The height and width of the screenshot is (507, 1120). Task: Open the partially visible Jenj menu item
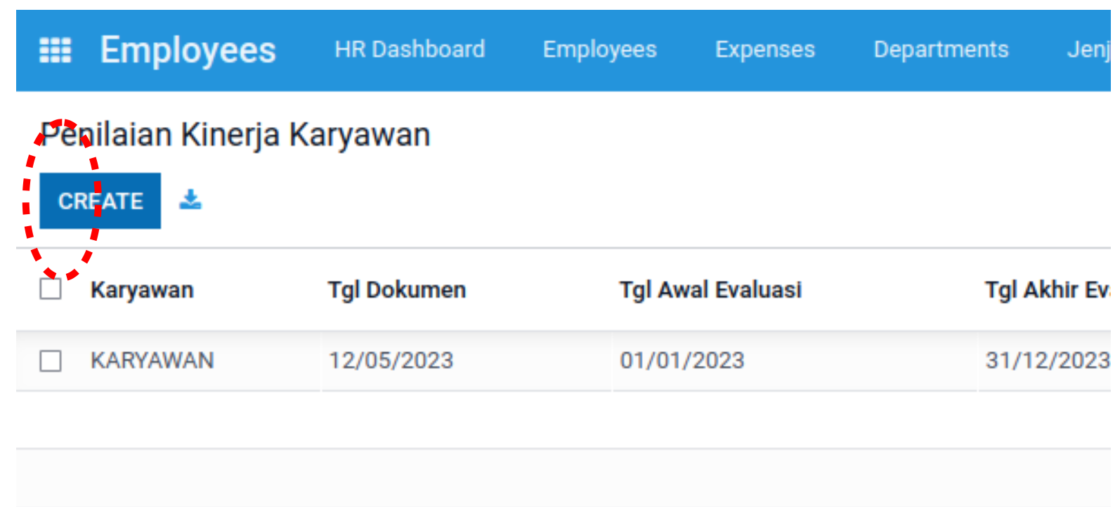pos(1088,49)
